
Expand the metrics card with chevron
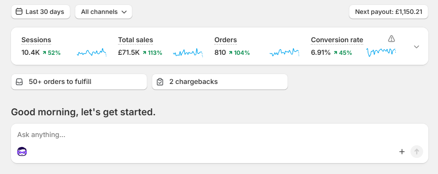click(417, 47)
